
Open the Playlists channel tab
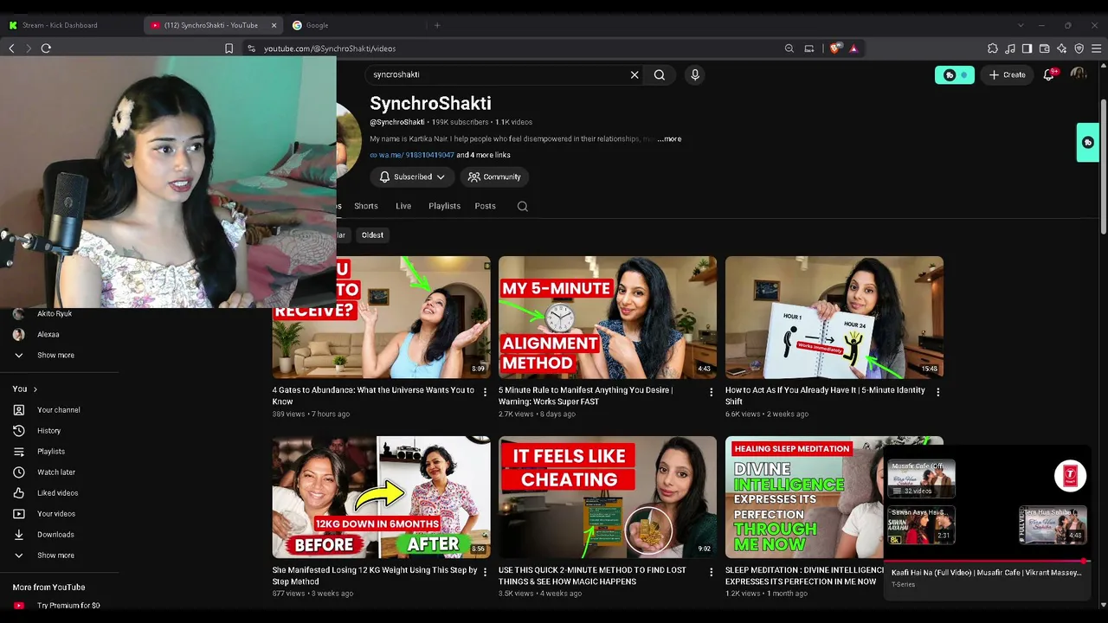click(x=444, y=206)
